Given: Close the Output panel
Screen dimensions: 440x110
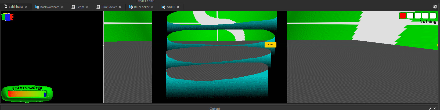Looking at the screenshot, I should coord(435,108).
